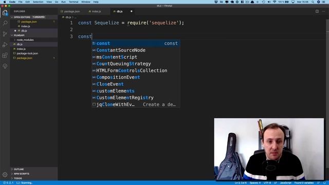The image size is (329, 185).
Task: Open the Help menu
Action: click(x=96, y=2)
